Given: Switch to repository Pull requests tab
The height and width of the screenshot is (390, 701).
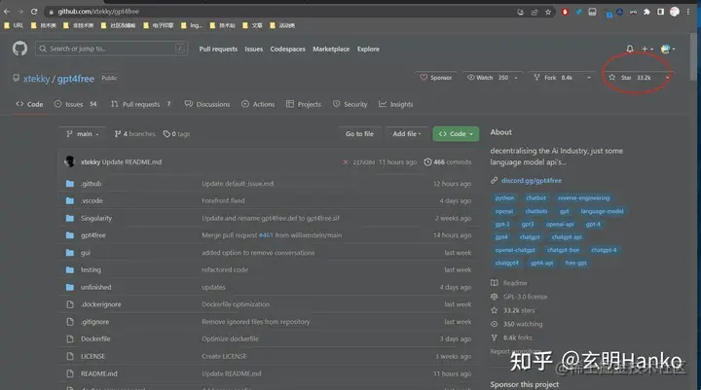Looking at the screenshot, I should pos(141,104).
